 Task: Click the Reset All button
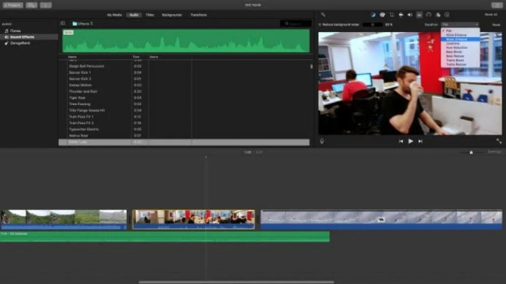490,14
